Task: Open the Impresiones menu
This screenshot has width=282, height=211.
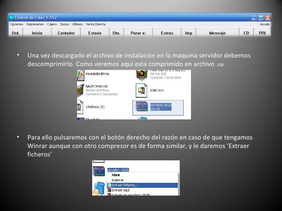Action: pyautogui.click(x=35, y=24)
